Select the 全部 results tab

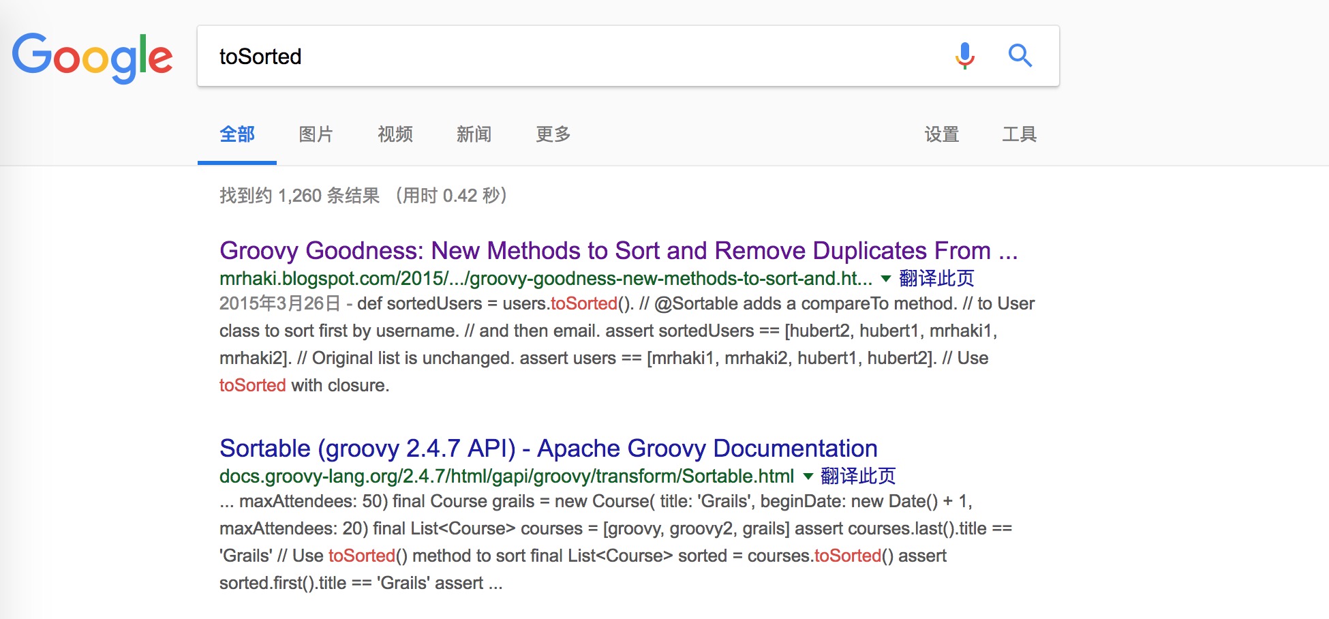(x=237, y=134)
